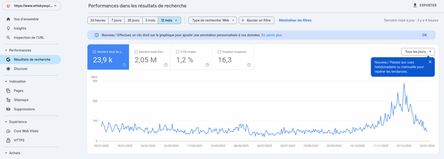
Task: Click the HTTPS padlock icon
Action: coord(9,140)
